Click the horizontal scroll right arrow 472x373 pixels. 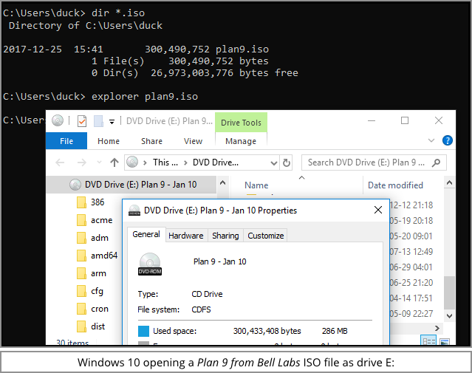point(437,328)
